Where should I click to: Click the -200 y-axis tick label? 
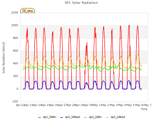pyautogui.click(x=15, y=101)
